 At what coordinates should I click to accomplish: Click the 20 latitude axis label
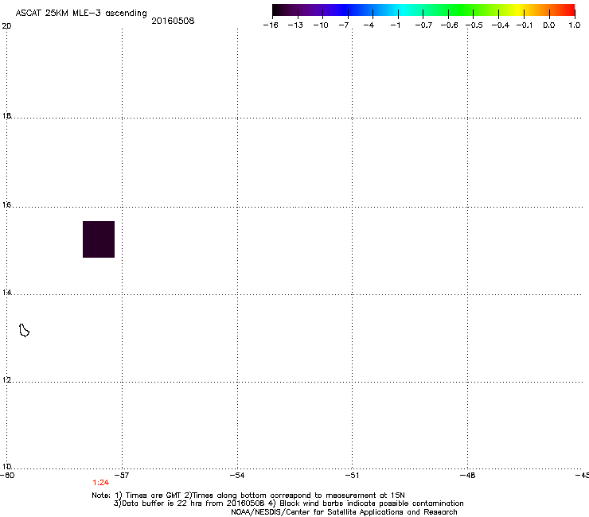point(6,26)
